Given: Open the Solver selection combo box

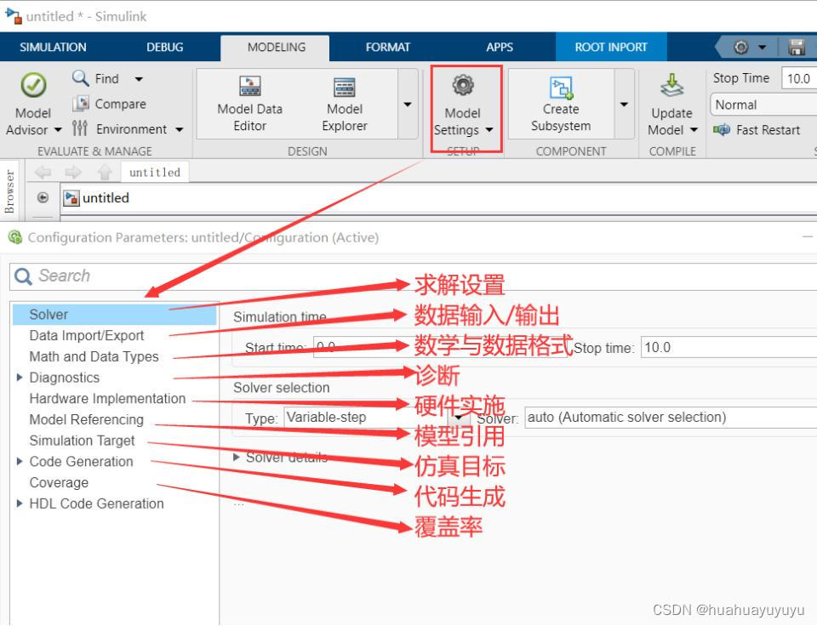Looking at the screenshot, I should pos(671,418).
